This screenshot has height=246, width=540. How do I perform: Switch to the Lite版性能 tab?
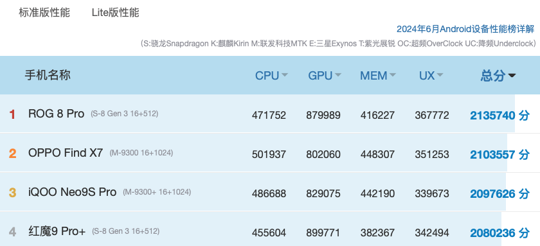115,13
